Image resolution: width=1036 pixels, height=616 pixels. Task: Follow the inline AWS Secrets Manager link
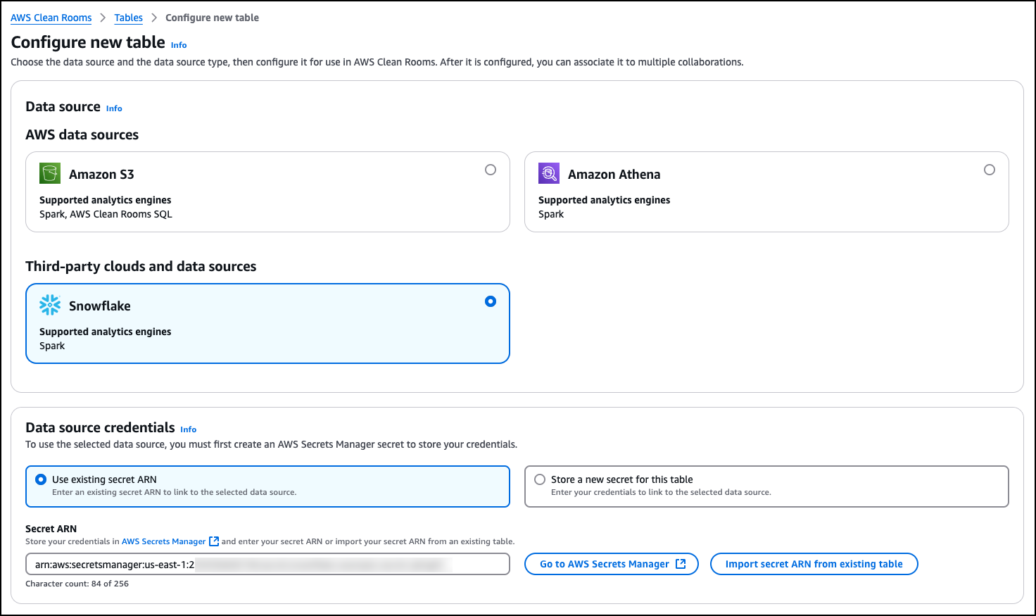[164, 541]
